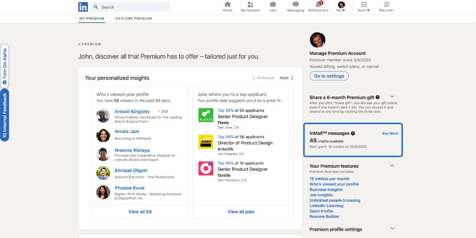The width and height of the screenshot is (476, 238).
Task: Click the Premium gift help icon
Action: [378, 97]
